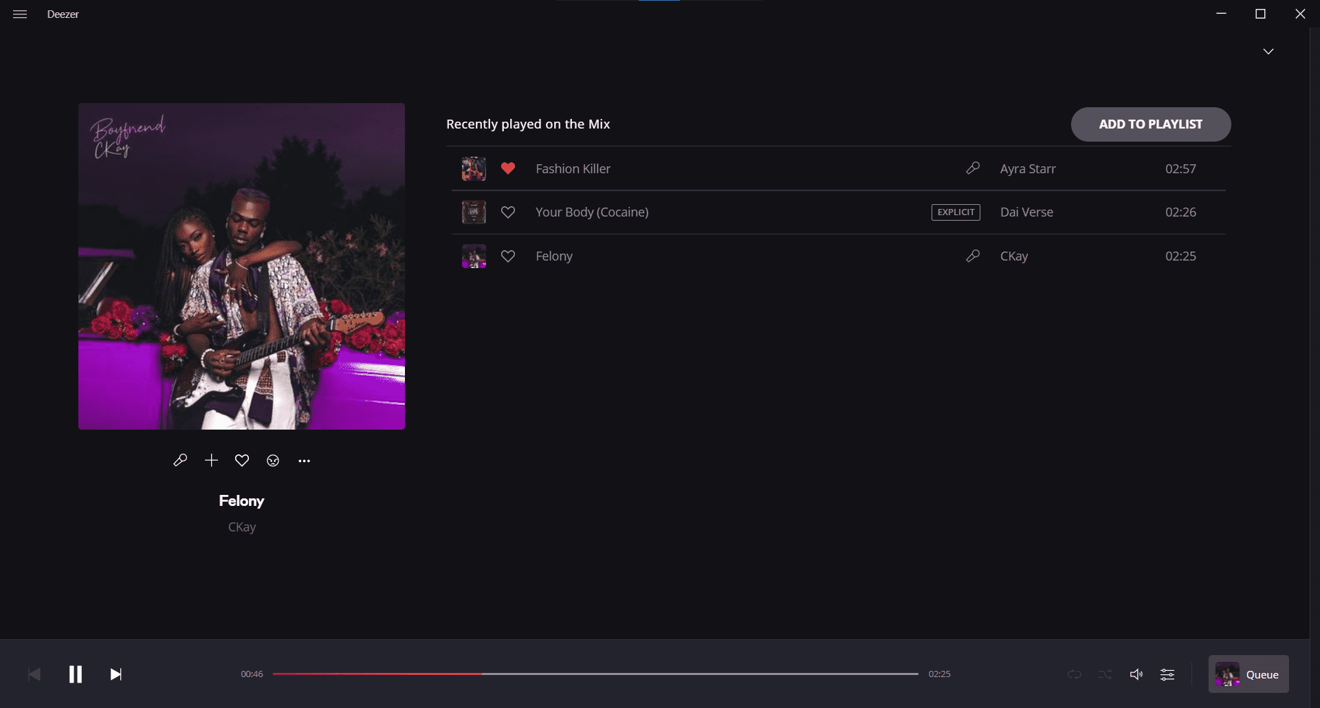Open the Felony title under album art

(x=241, y=501)
